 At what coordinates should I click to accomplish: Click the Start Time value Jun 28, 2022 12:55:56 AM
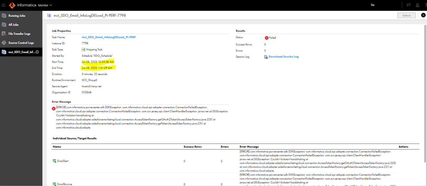98,62
